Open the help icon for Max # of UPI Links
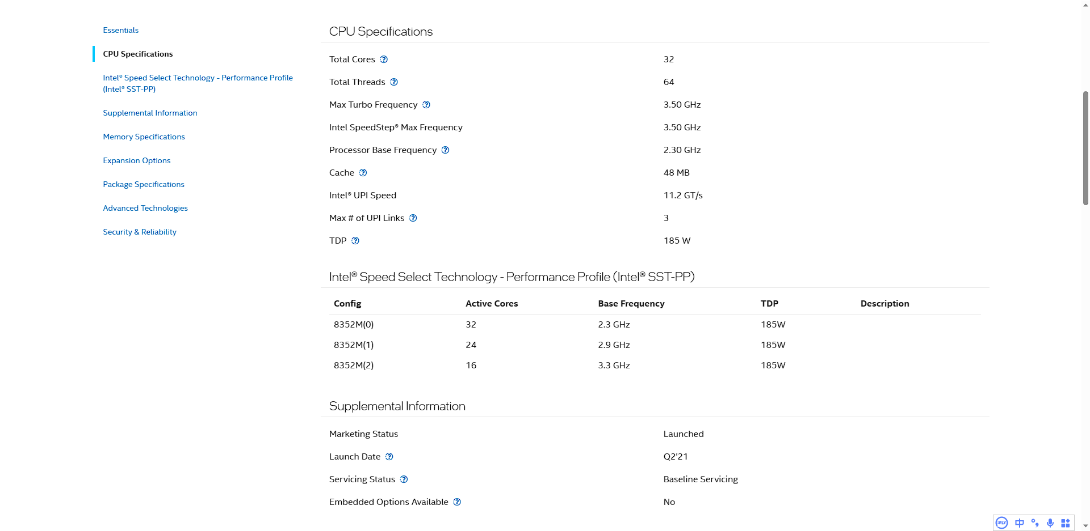The image size is (1090, 531). coord(413,218)
